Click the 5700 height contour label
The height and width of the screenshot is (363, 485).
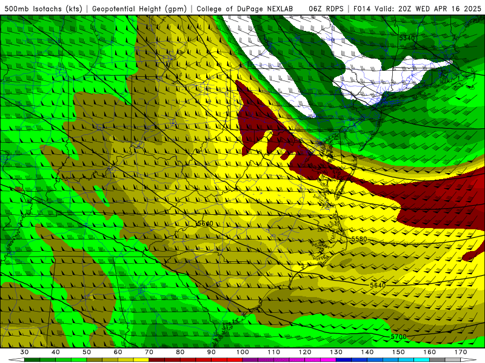[398, 336]
